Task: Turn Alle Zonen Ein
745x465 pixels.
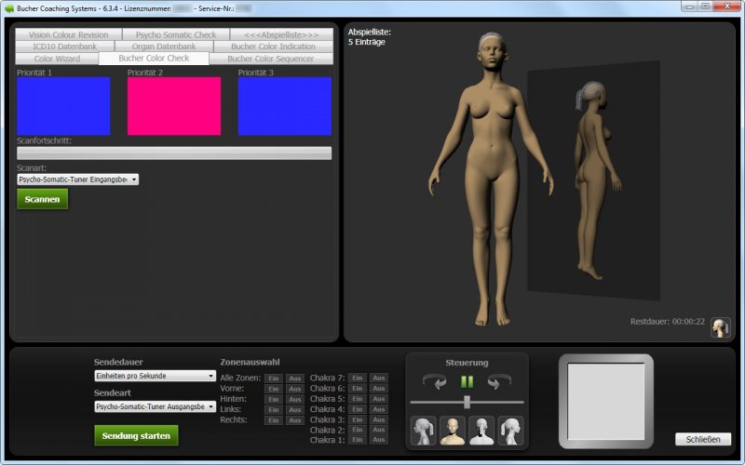Action: click(274, 379)
